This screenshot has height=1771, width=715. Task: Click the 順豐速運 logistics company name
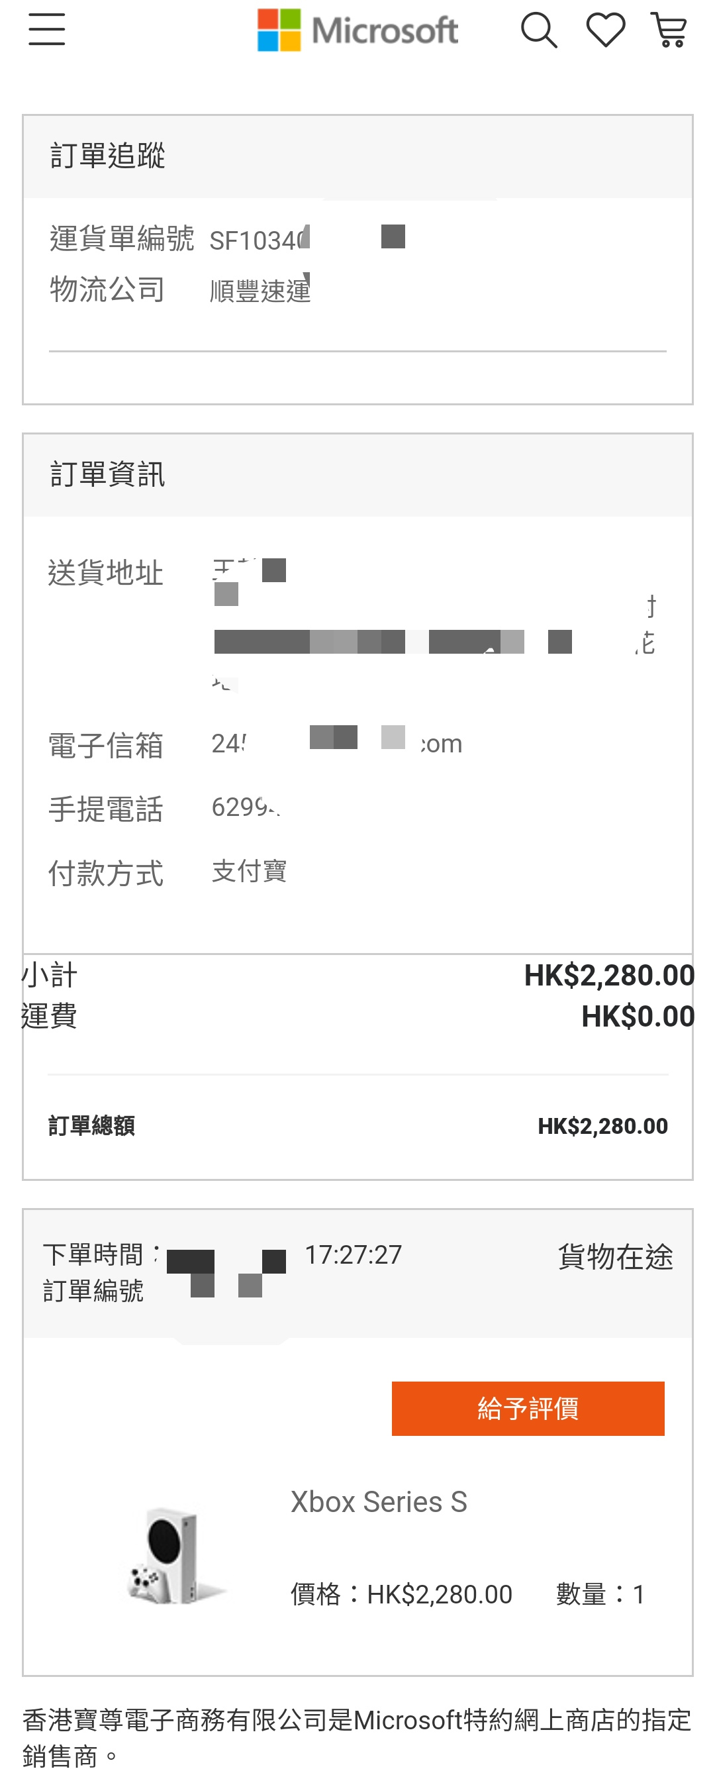[260, 290]
